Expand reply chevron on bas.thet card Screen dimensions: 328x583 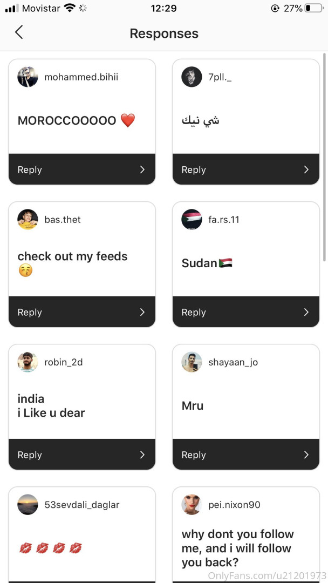(x=142, y=312)
